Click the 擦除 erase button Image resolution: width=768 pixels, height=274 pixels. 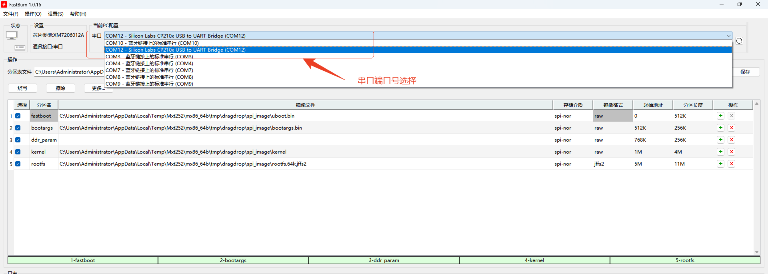coord(60,88)
